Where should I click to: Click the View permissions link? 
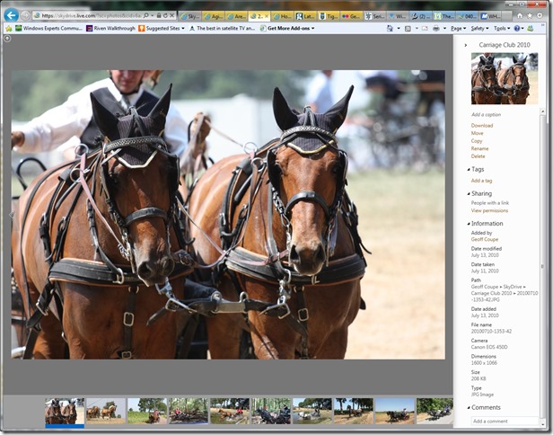pyautogui.click(x=489, y=210)
